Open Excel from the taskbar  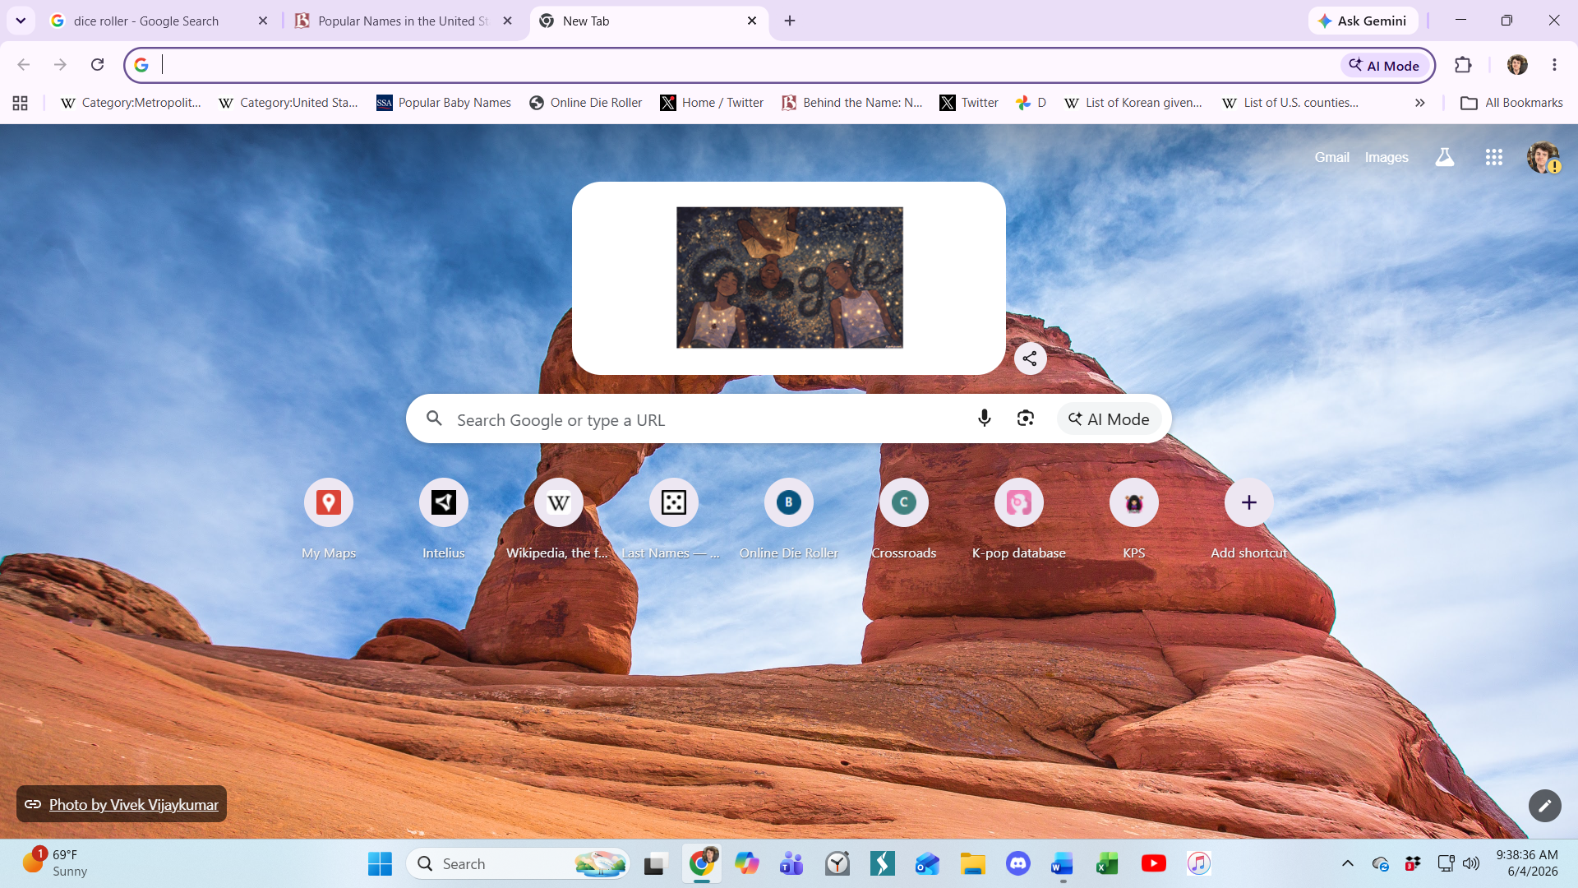click(1107, 864)
